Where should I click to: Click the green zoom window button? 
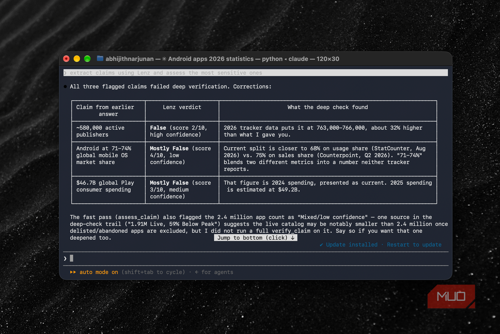[87, 59]
